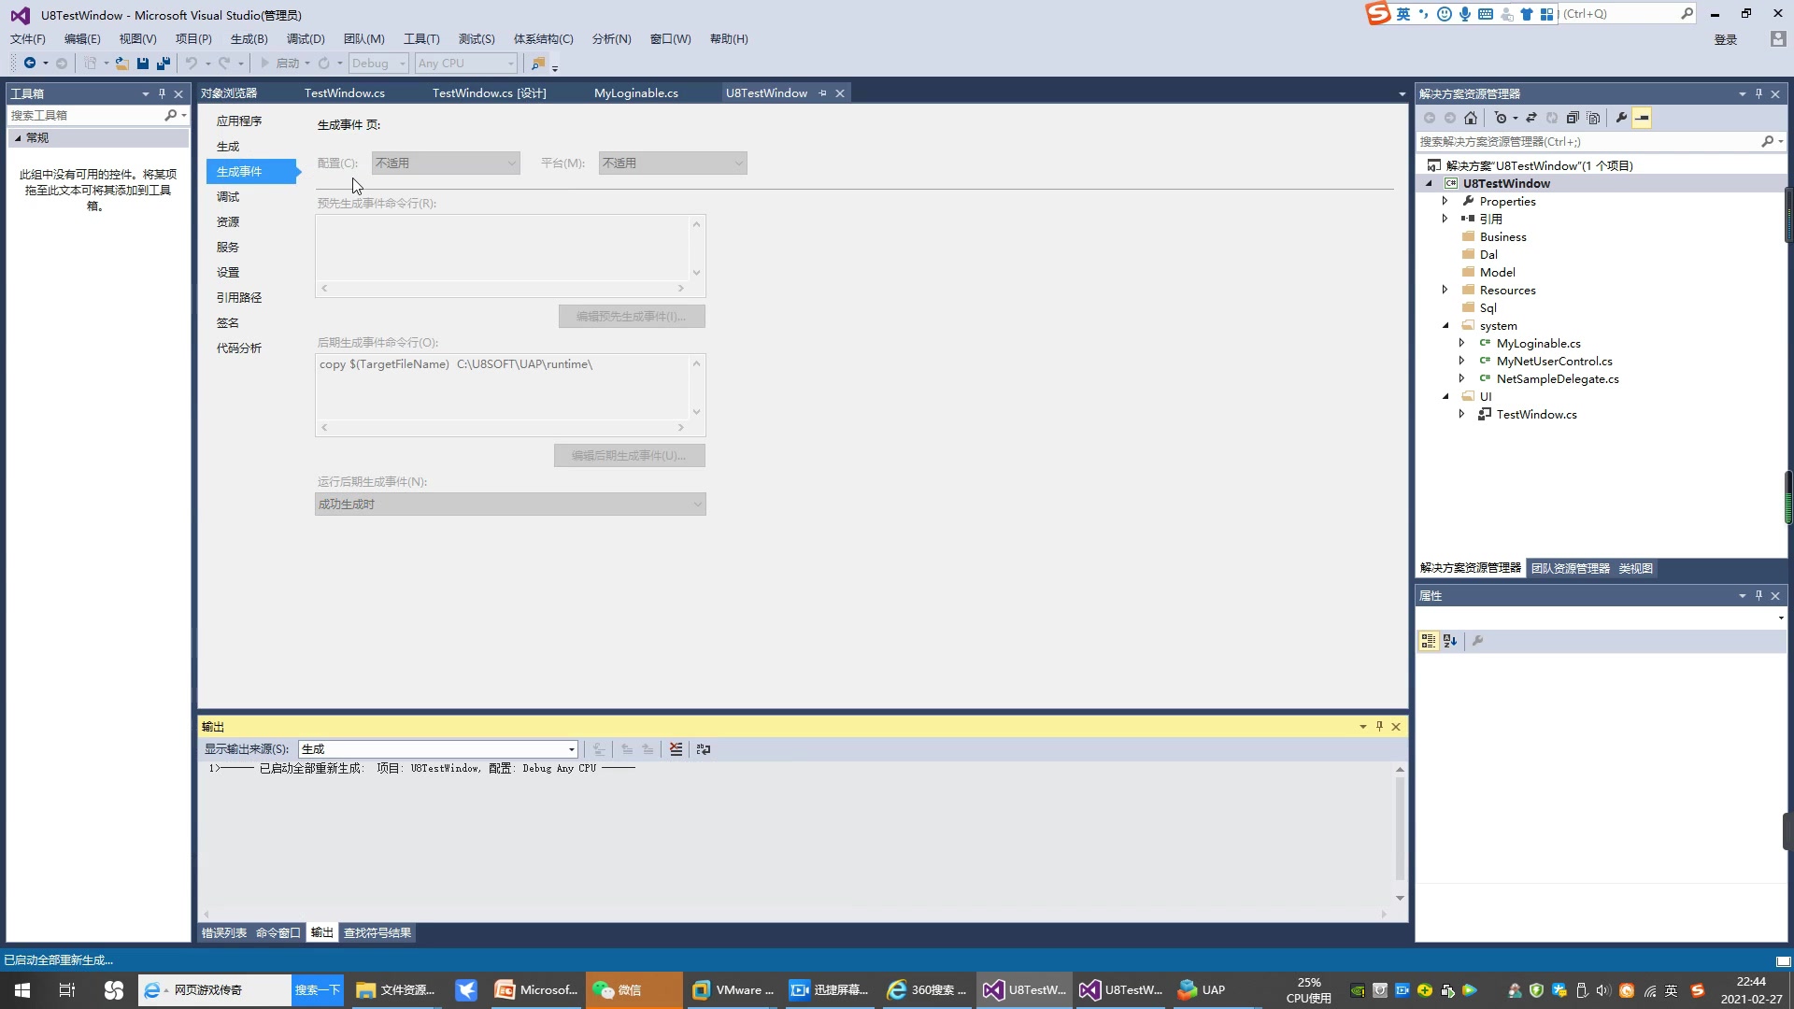Switch to the TestWindow.cs [设计] tab

click(489, 92)
